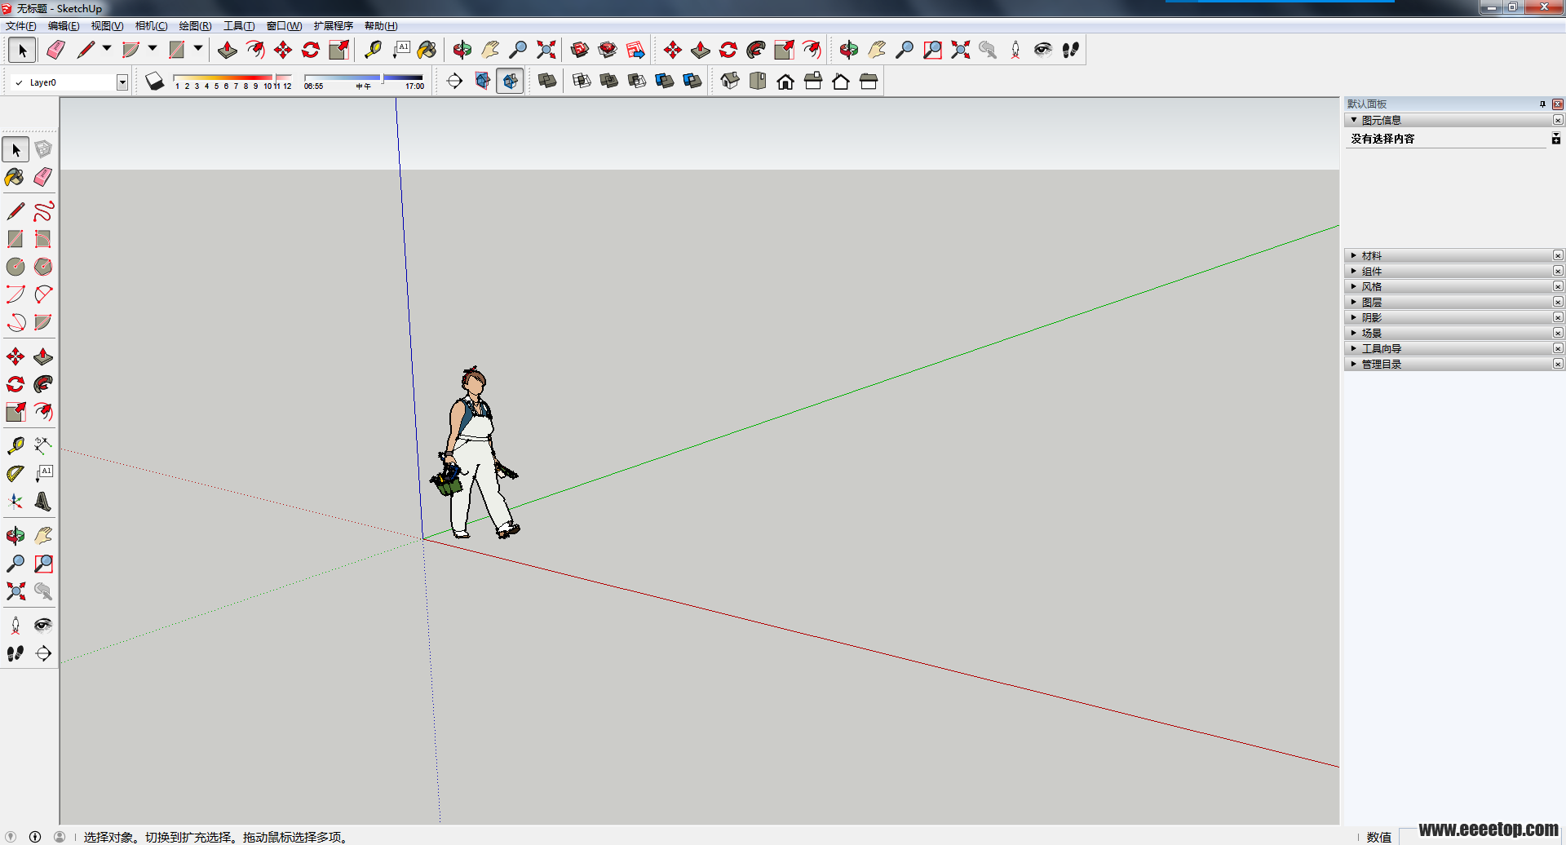
Task: Open the 编辑(E) menu
Action: pos(64,26)
